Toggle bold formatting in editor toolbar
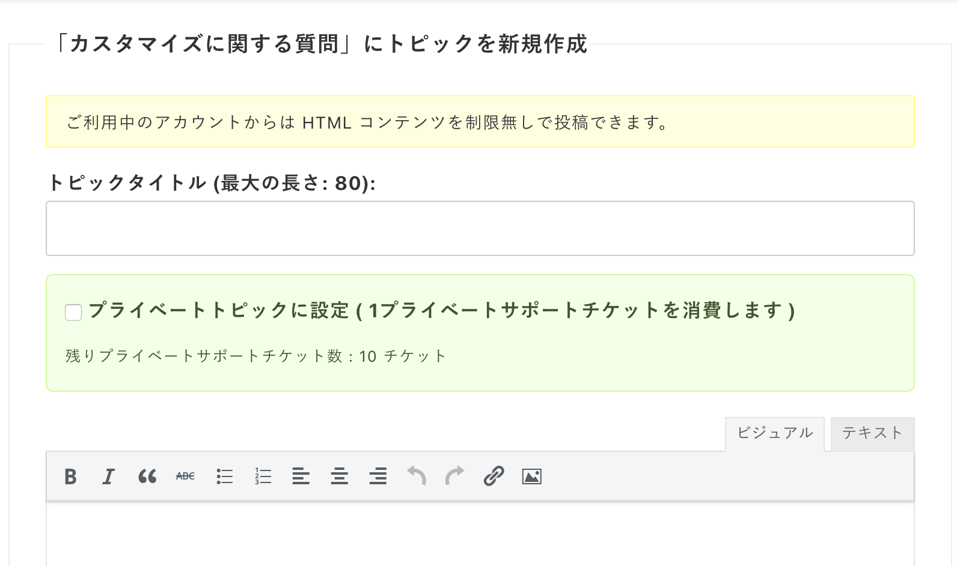This screenshot has width=957, height=566. (70, 476)
